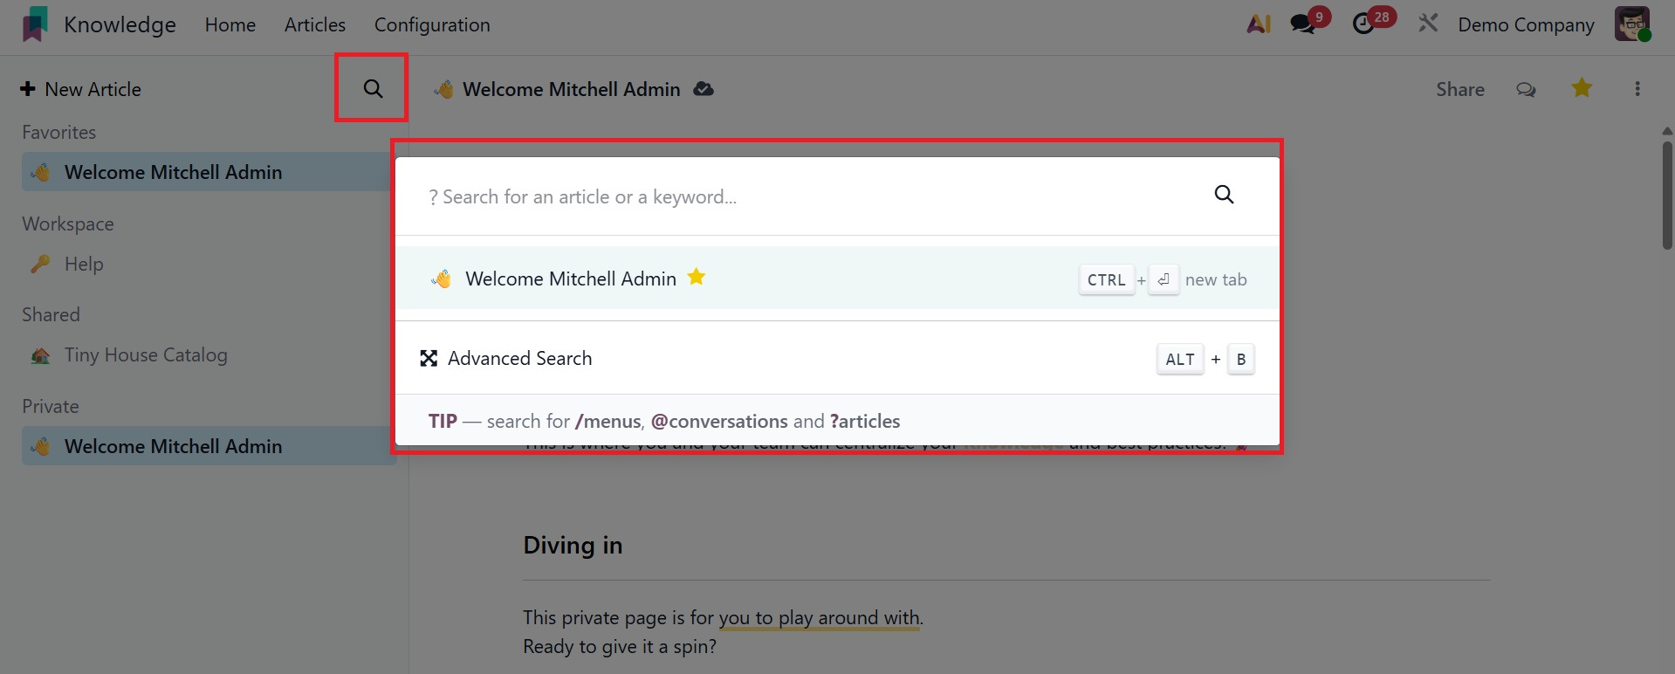Click the sidebar search magnifier icon
This screenshot has width=1675, height=674.
pyautogui.click(x=373, y=88)
